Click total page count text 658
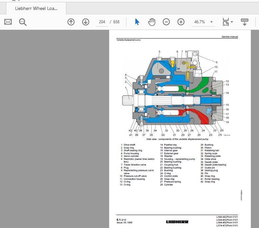The width and height of the screenshot is (259, 228). (116, 22)
